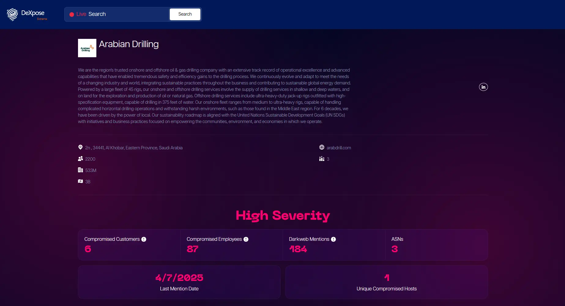Click the Unique Compromised Hosts panel

coord(386,282)
